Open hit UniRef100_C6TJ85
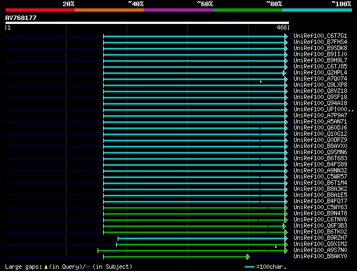 (320, 67)
